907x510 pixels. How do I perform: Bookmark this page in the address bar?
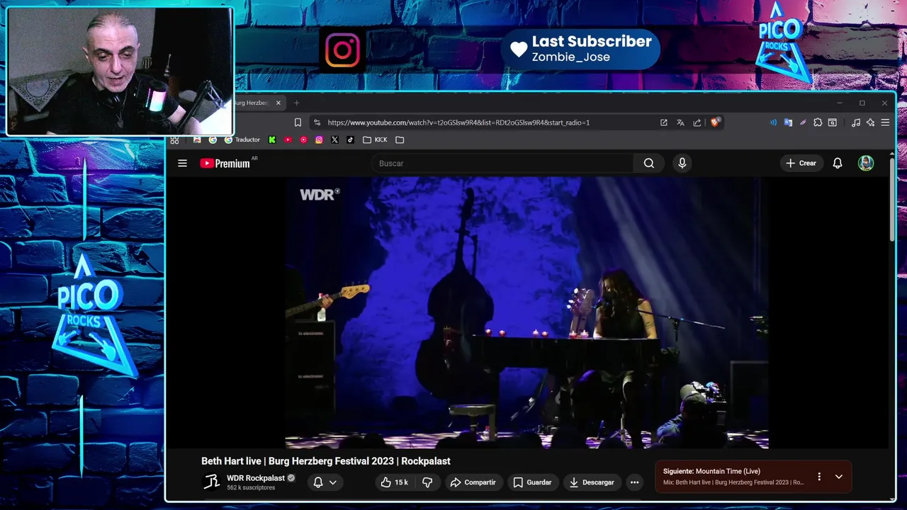click(x=298, y=123)
